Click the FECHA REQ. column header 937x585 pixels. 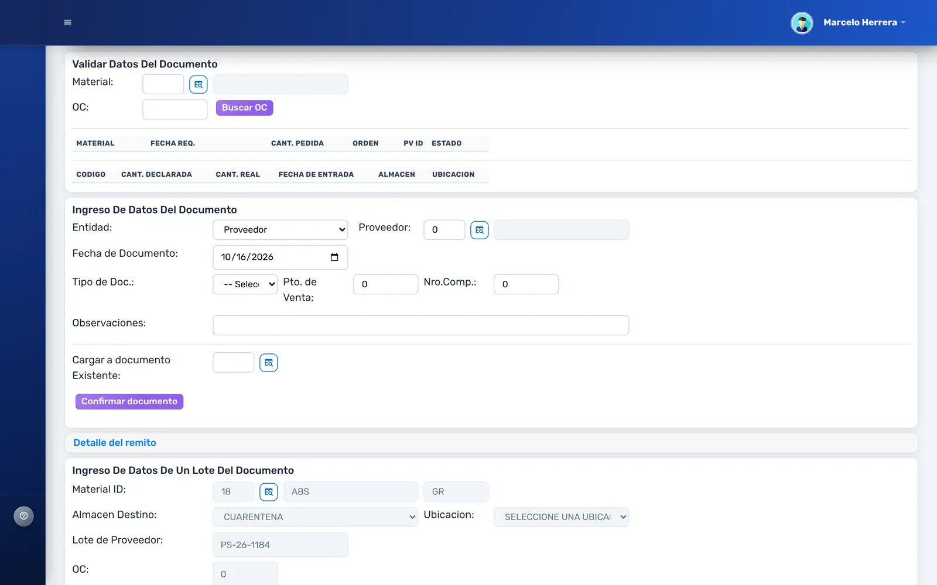[173, 143]
